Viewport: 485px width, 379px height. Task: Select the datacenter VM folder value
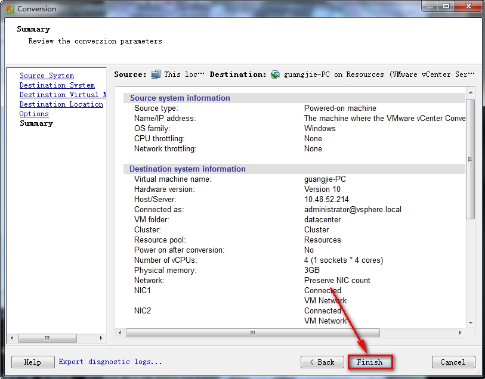tap(322, 220)
